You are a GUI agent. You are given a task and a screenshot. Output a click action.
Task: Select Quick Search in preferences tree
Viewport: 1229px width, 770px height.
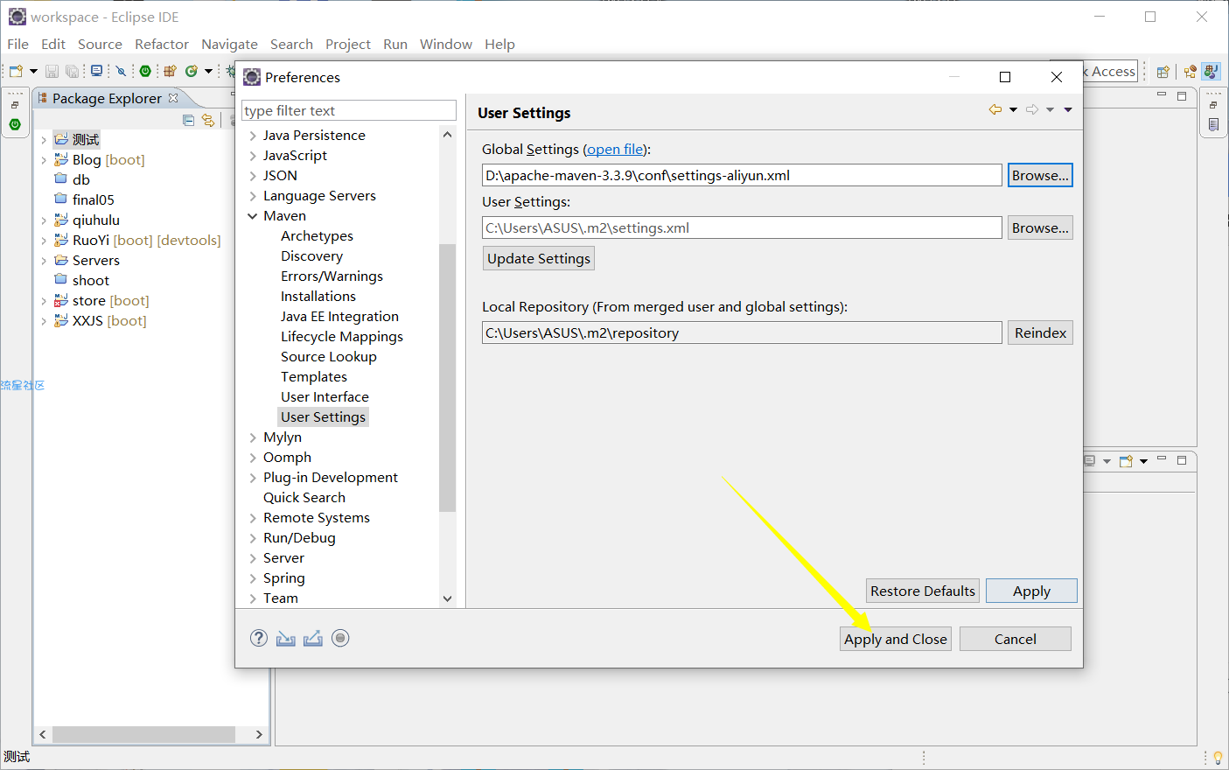tap(304, 498)
